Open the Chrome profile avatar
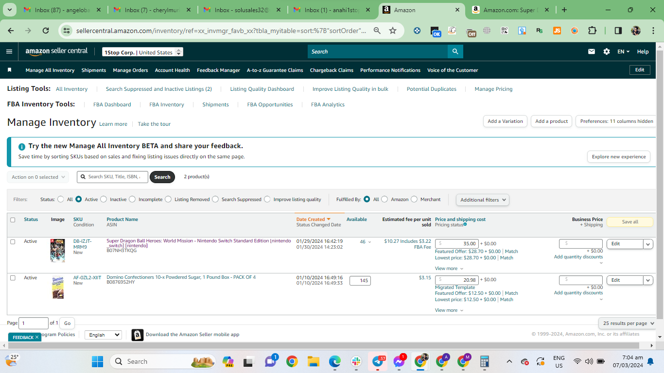This screenshot has height=373, width=664. pyautogui.click(x=636, y=31)
